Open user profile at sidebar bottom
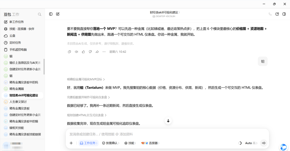Screen dimensions: 290x151 coord(13,145)
